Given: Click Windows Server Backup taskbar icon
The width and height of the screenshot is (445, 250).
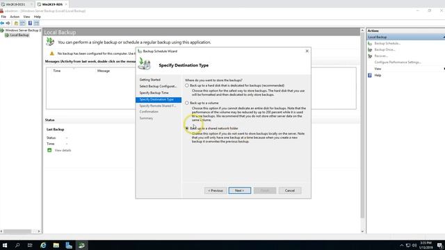Looking at the screenshot, I should click(x=82, y=245).
